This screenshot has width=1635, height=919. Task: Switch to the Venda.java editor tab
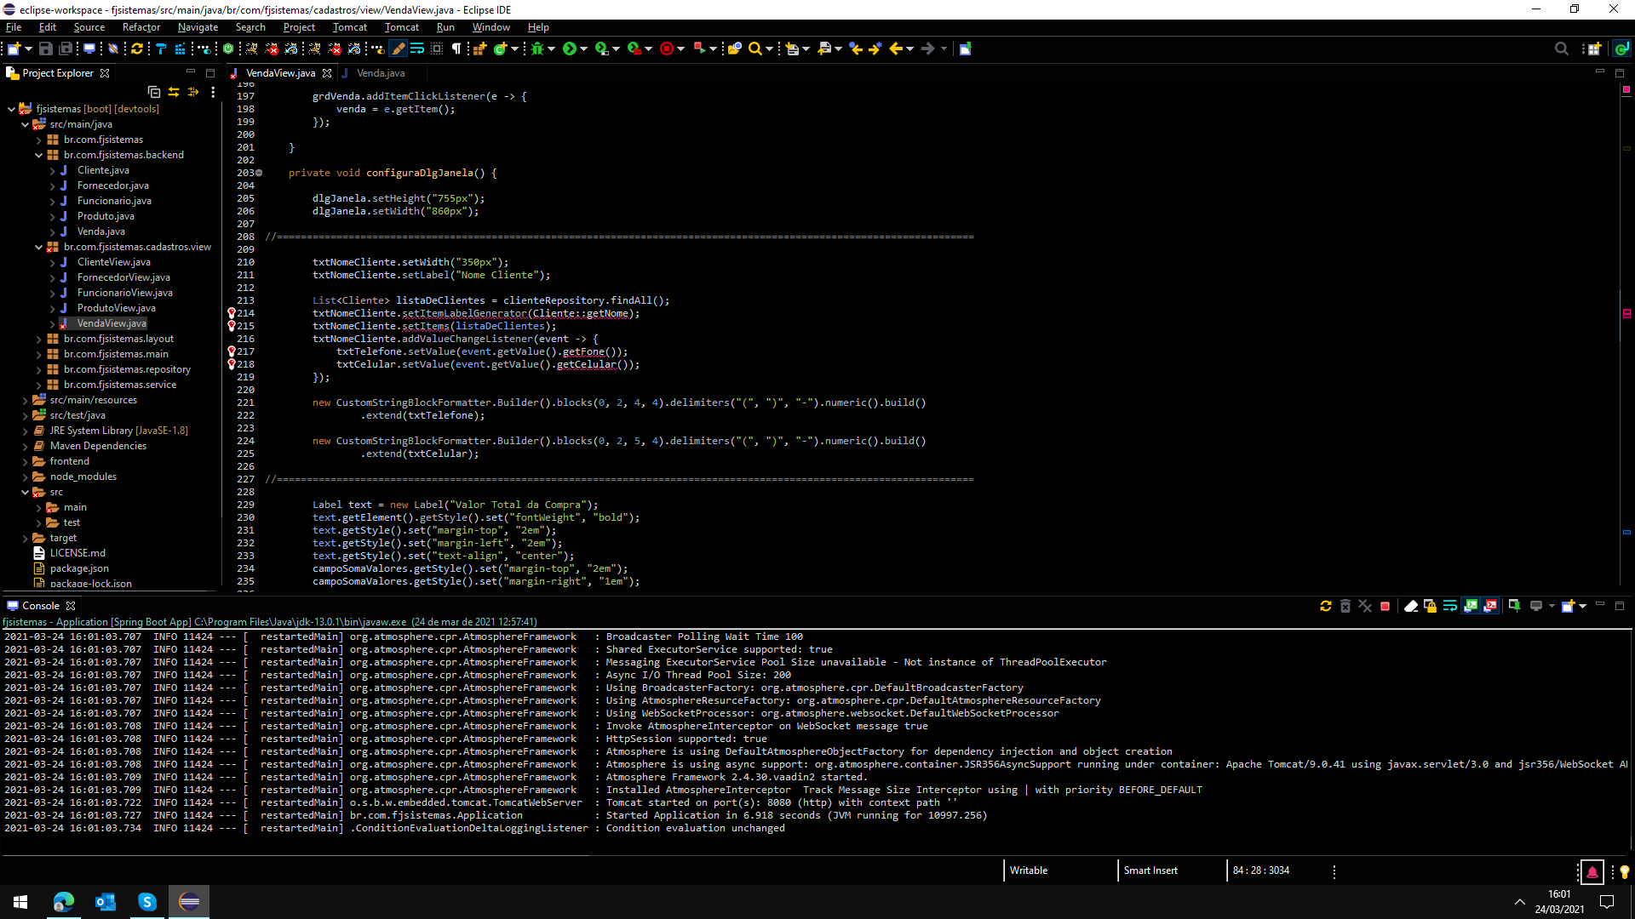click(x=381, y=73)
